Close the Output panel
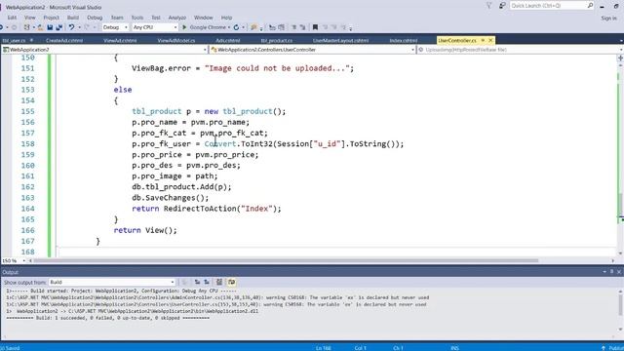The image size is (624, 351). click(619, 272)
